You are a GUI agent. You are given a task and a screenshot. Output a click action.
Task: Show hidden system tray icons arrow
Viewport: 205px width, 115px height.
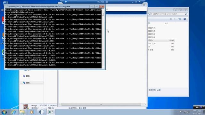[177, 112]
